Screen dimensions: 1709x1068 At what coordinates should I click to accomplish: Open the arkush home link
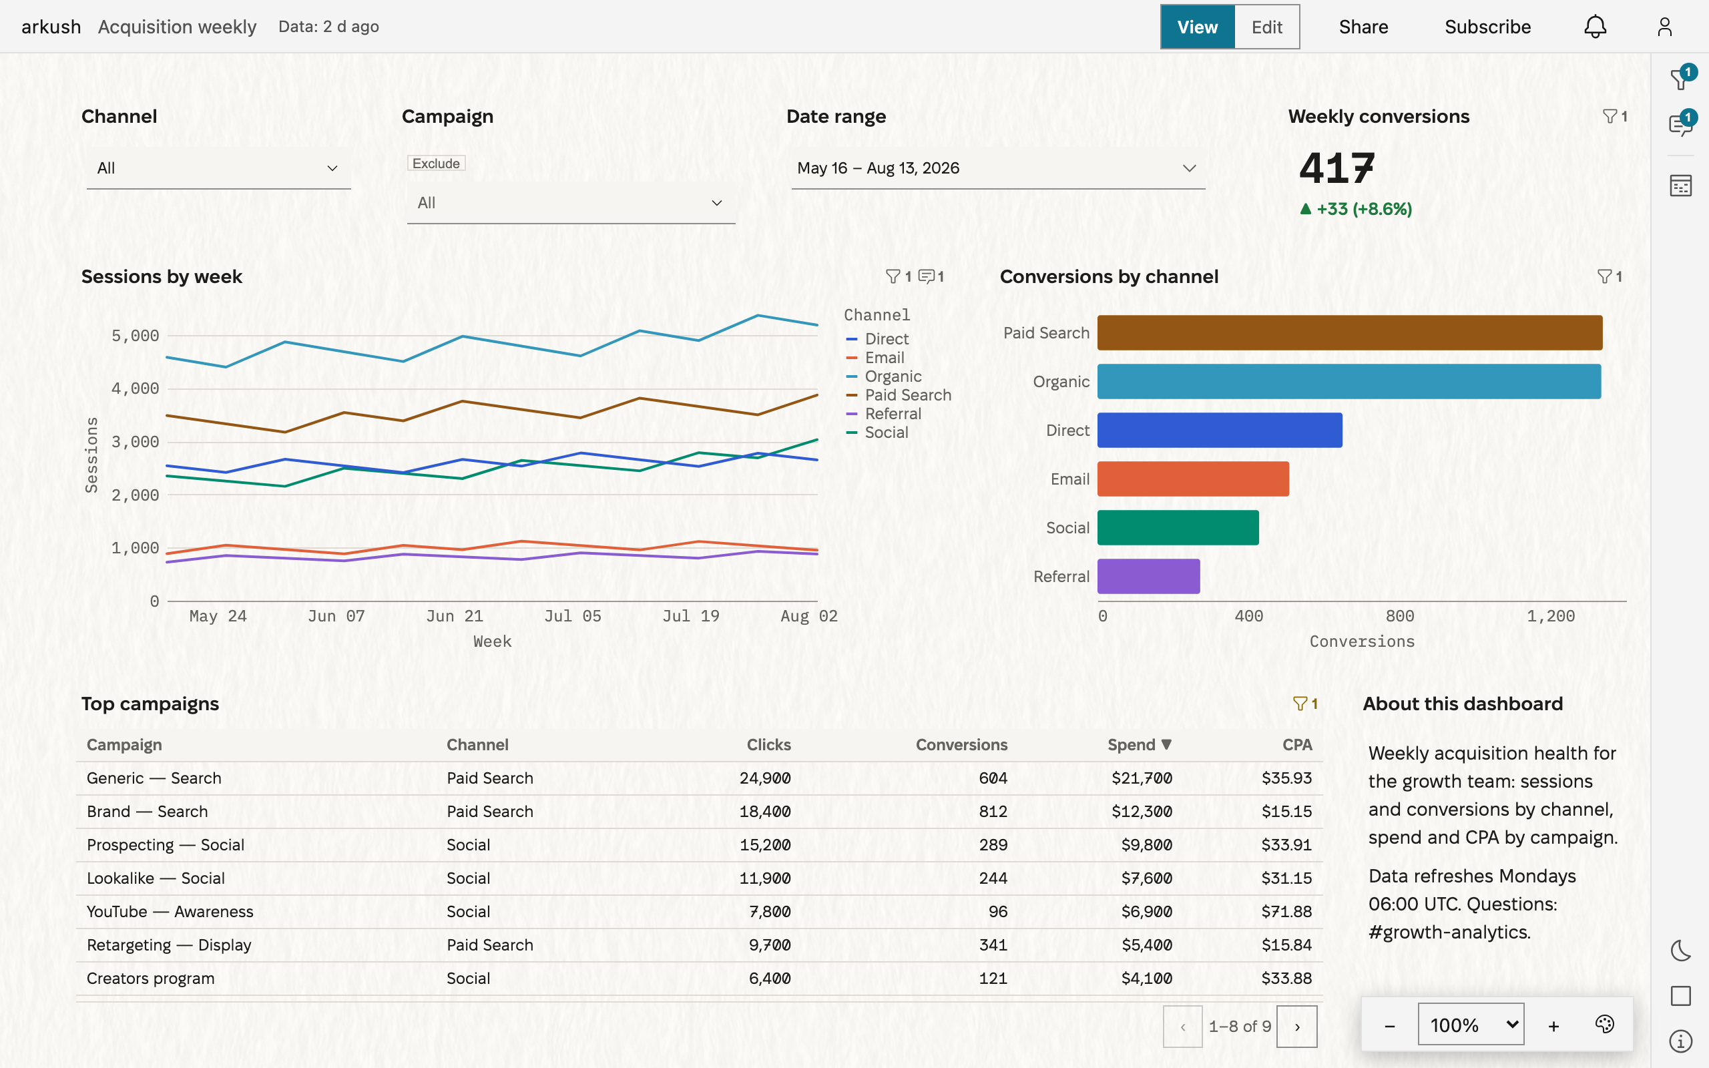coord(51,27)
